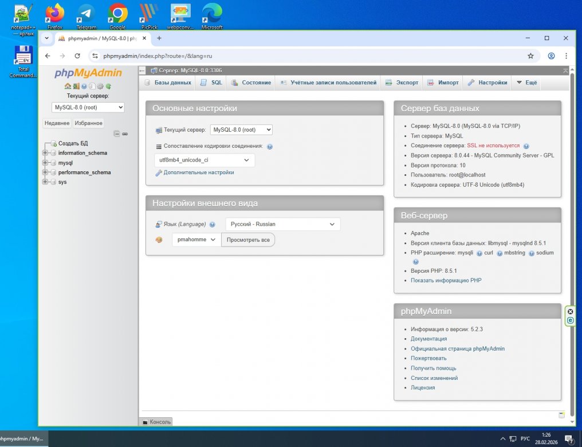This screenshot has height=447, width=582.
Task: Expand the information_schema tree node
Action: pos(45,153)
